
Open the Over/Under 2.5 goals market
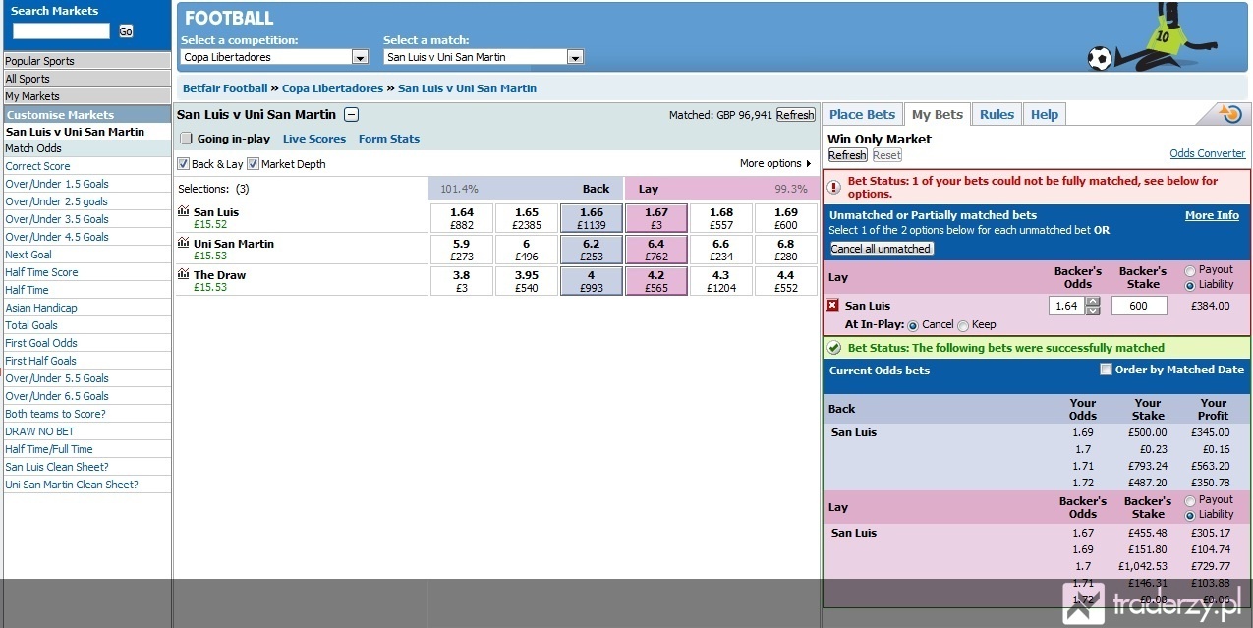(57, 201)
